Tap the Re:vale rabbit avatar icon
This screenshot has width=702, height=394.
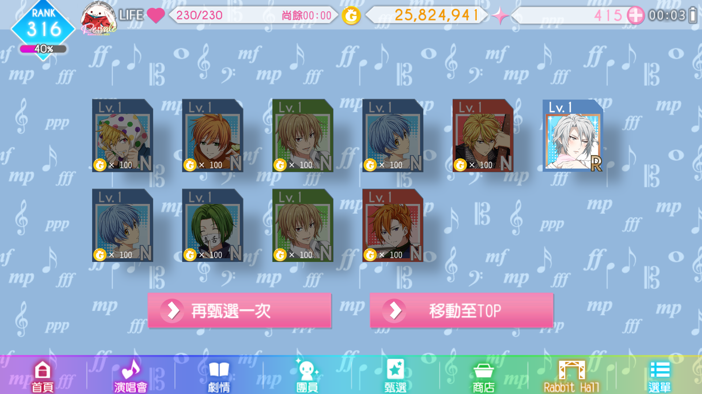click(x=98, y=18)
